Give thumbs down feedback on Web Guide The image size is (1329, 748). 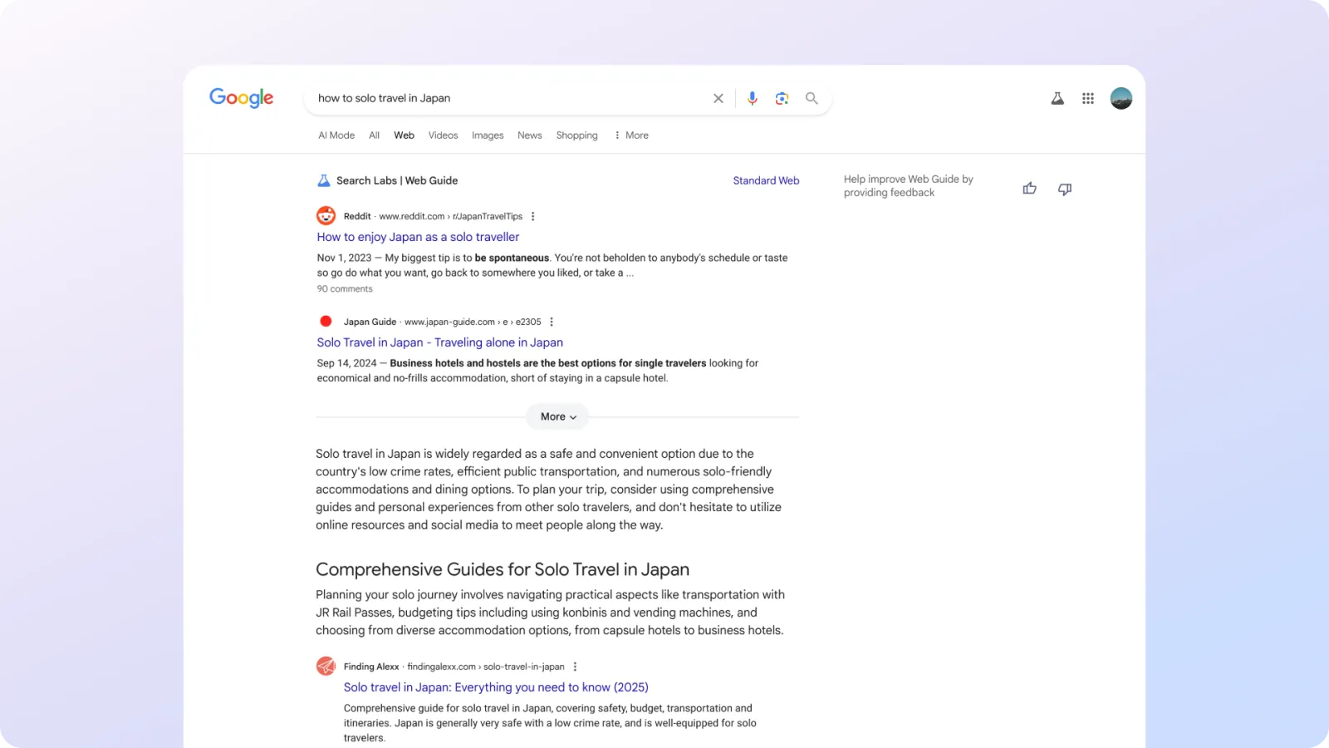[x=1064, y=189]
